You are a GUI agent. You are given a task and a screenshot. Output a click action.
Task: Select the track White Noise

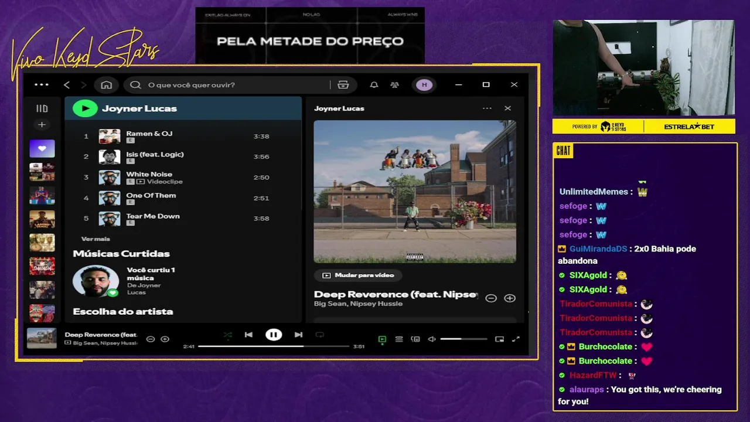point(149,174)
